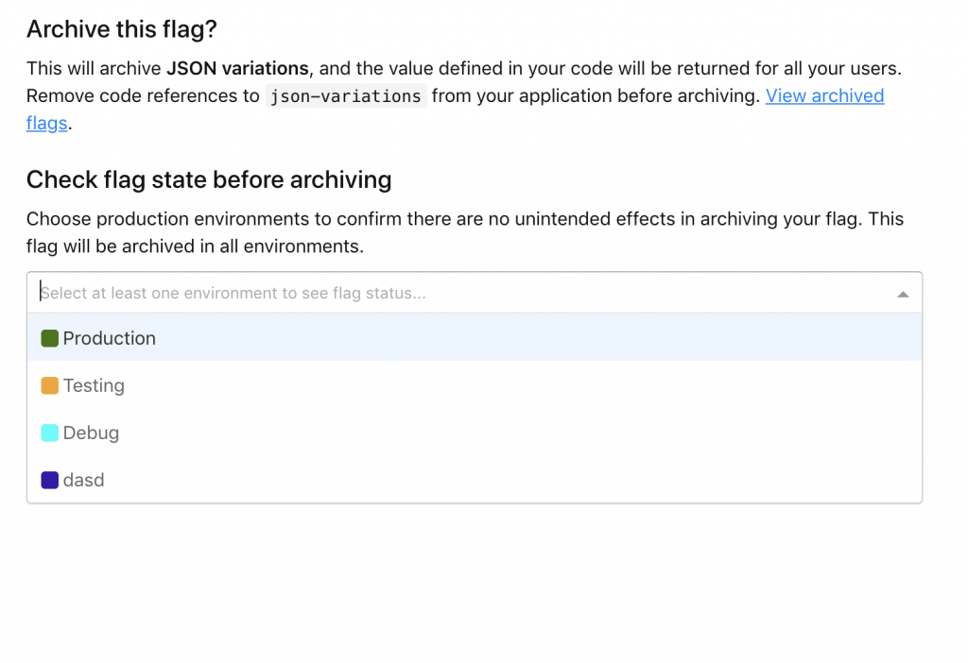Pick the Debug environment from the list
This screenshot has height=663, width=968.
[91, 433]
